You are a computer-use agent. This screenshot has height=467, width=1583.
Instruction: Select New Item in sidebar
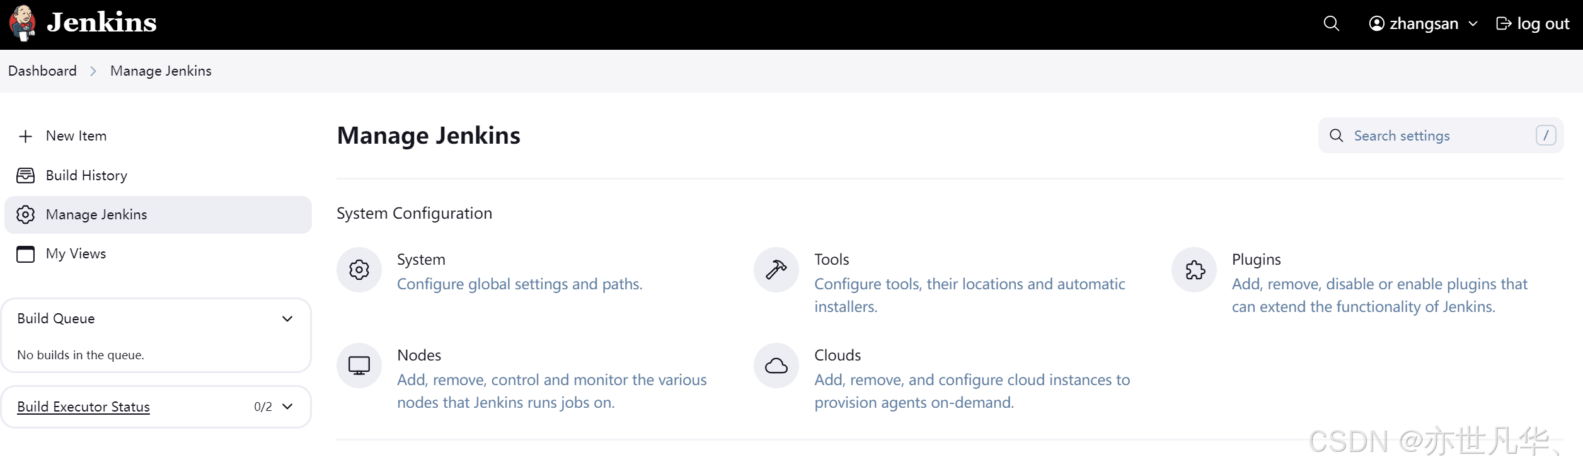[x=158, y=136]
